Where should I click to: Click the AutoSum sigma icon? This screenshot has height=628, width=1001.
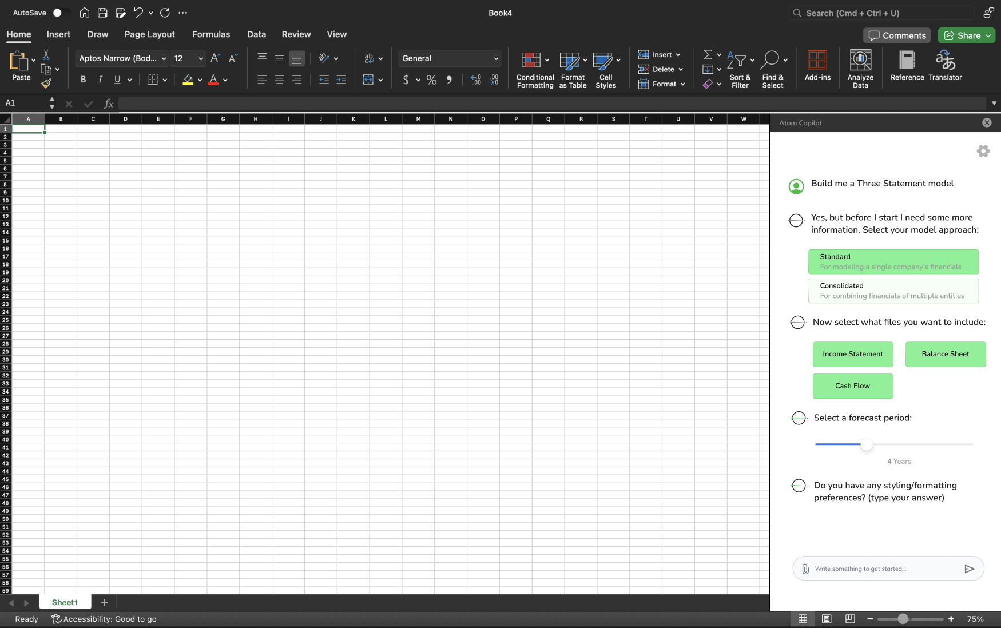pos(708,55)
